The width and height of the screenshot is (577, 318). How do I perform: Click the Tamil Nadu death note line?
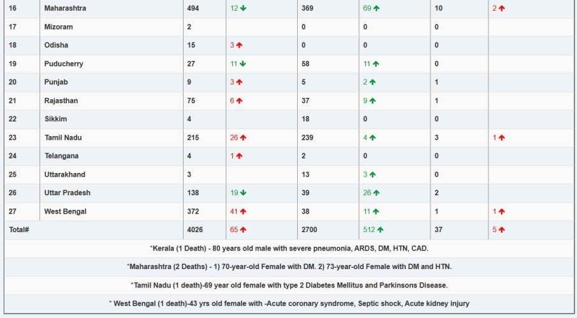tap(289, 285)
